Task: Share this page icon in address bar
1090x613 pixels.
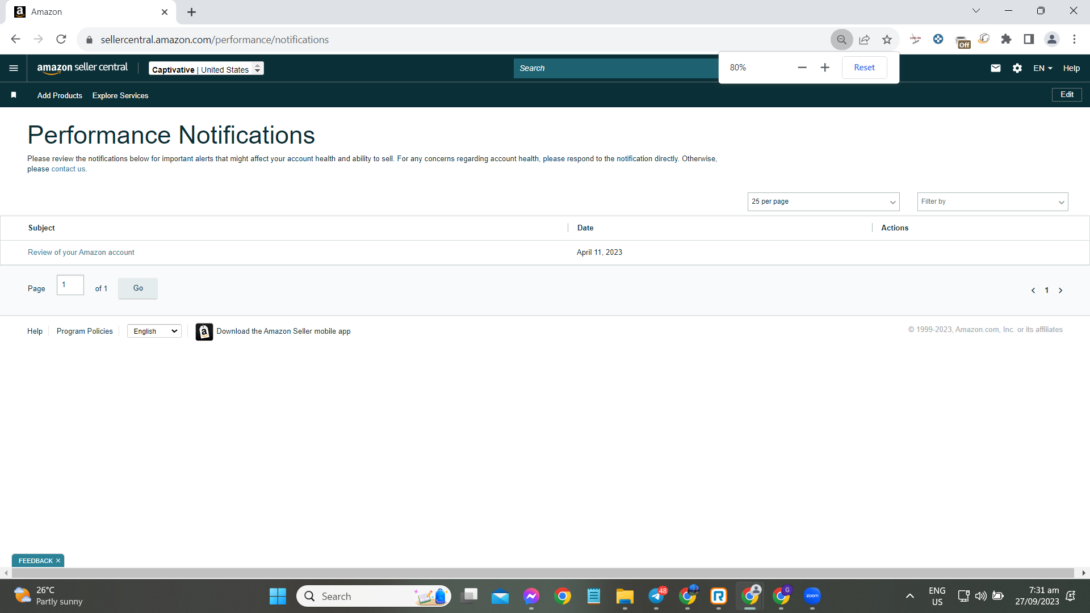Action: click(x=865, y=40)
